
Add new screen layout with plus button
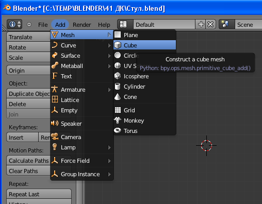[201, 24]
